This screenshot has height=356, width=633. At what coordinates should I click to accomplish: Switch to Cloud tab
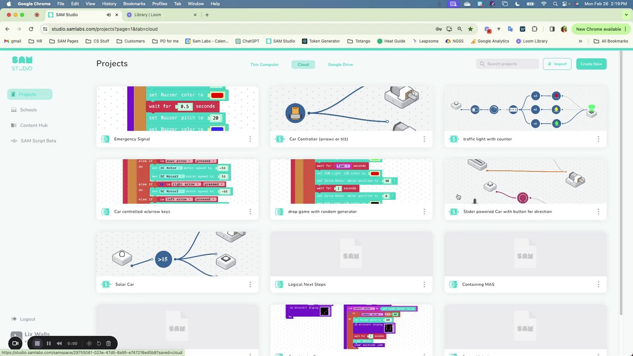click(x=303, y=64)
